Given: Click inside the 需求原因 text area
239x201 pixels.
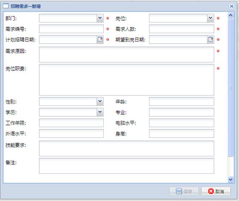Looking at the screenshot, I should [x=127, y=54].
